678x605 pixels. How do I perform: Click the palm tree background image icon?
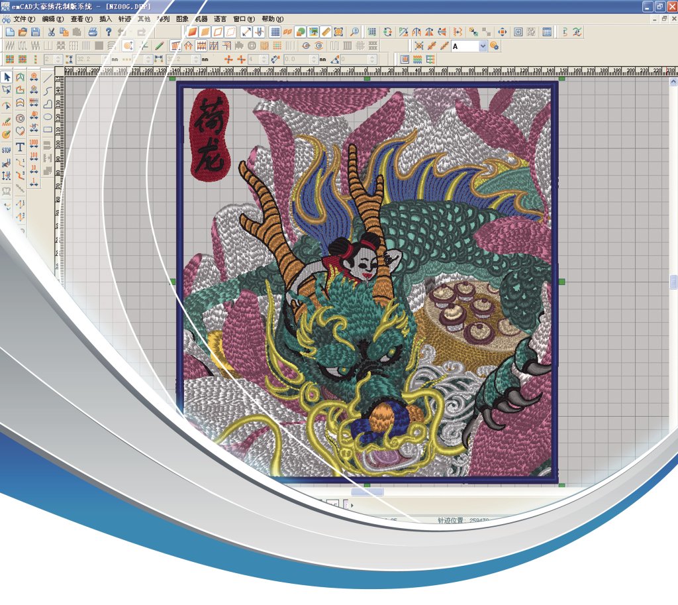[x=313, y=32]
